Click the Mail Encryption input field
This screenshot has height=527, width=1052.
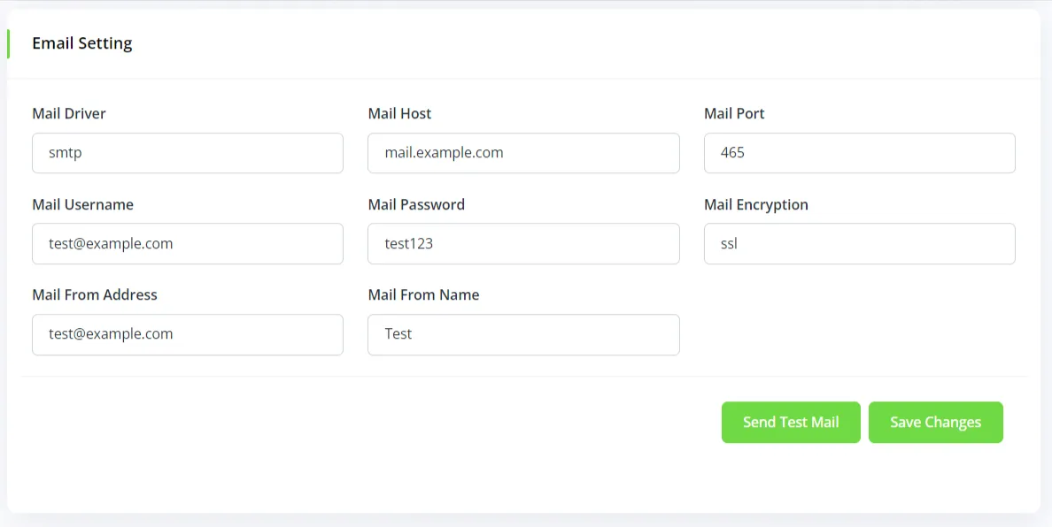pos(858,243)
